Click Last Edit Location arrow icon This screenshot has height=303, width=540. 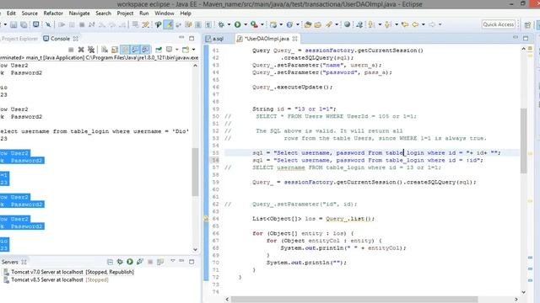[405, 24]
